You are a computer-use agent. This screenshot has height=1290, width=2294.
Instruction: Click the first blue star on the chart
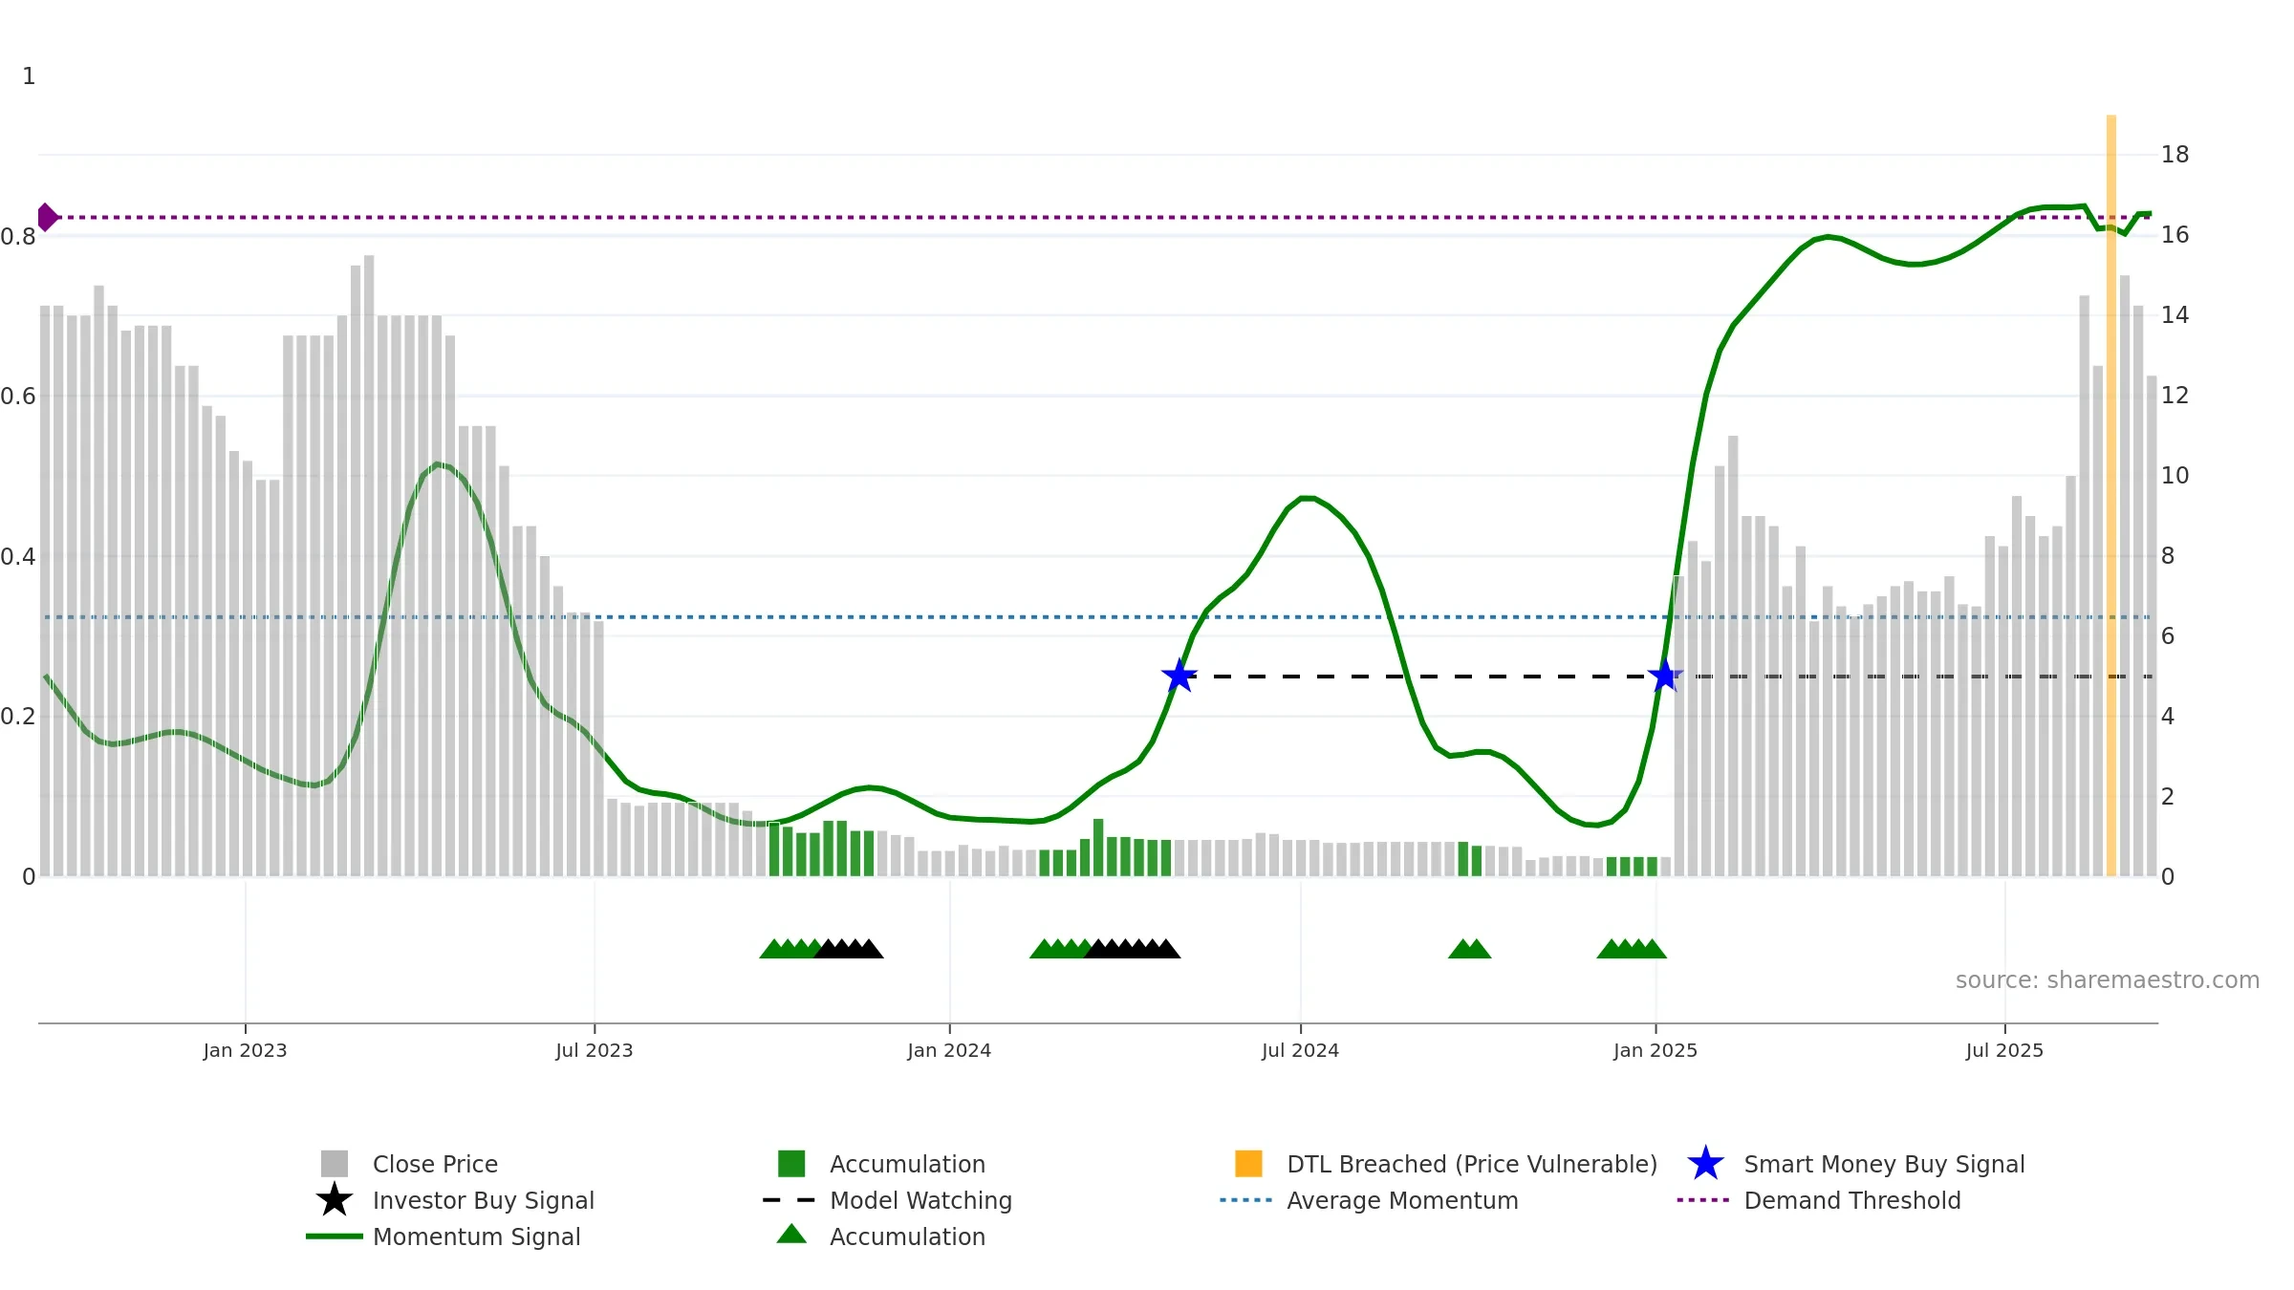[1179, 676]
